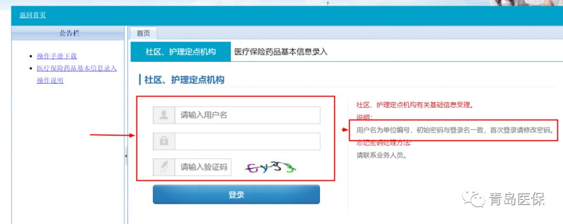
Task: Collapse the sidebar using the splitter arrow
Action: (x=126, y=156)
